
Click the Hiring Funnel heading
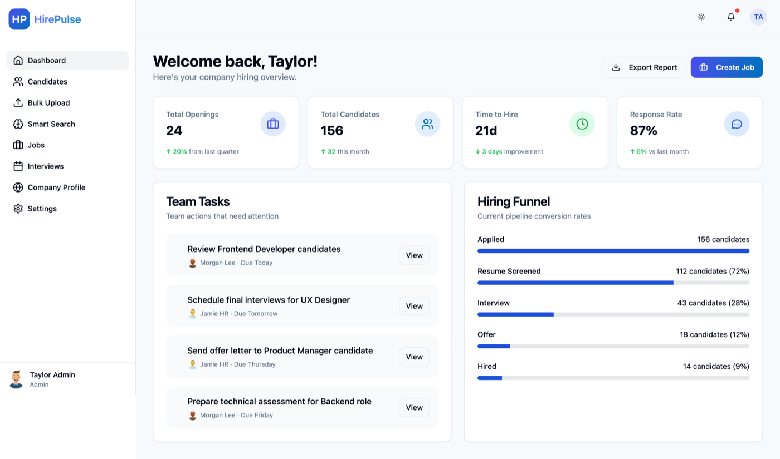pyautogui.click(x=514, y=201)
